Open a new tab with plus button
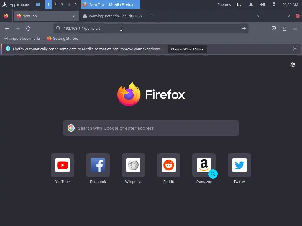 click(152, 16)
